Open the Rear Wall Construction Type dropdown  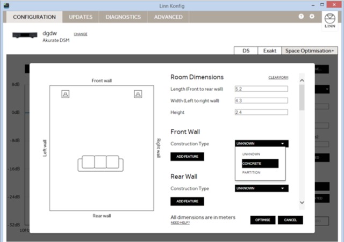pyautogui.click(x=261, y=188)
